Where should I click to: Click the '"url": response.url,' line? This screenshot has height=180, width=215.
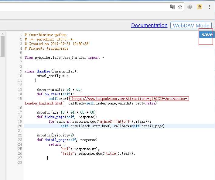pos(80,149)
